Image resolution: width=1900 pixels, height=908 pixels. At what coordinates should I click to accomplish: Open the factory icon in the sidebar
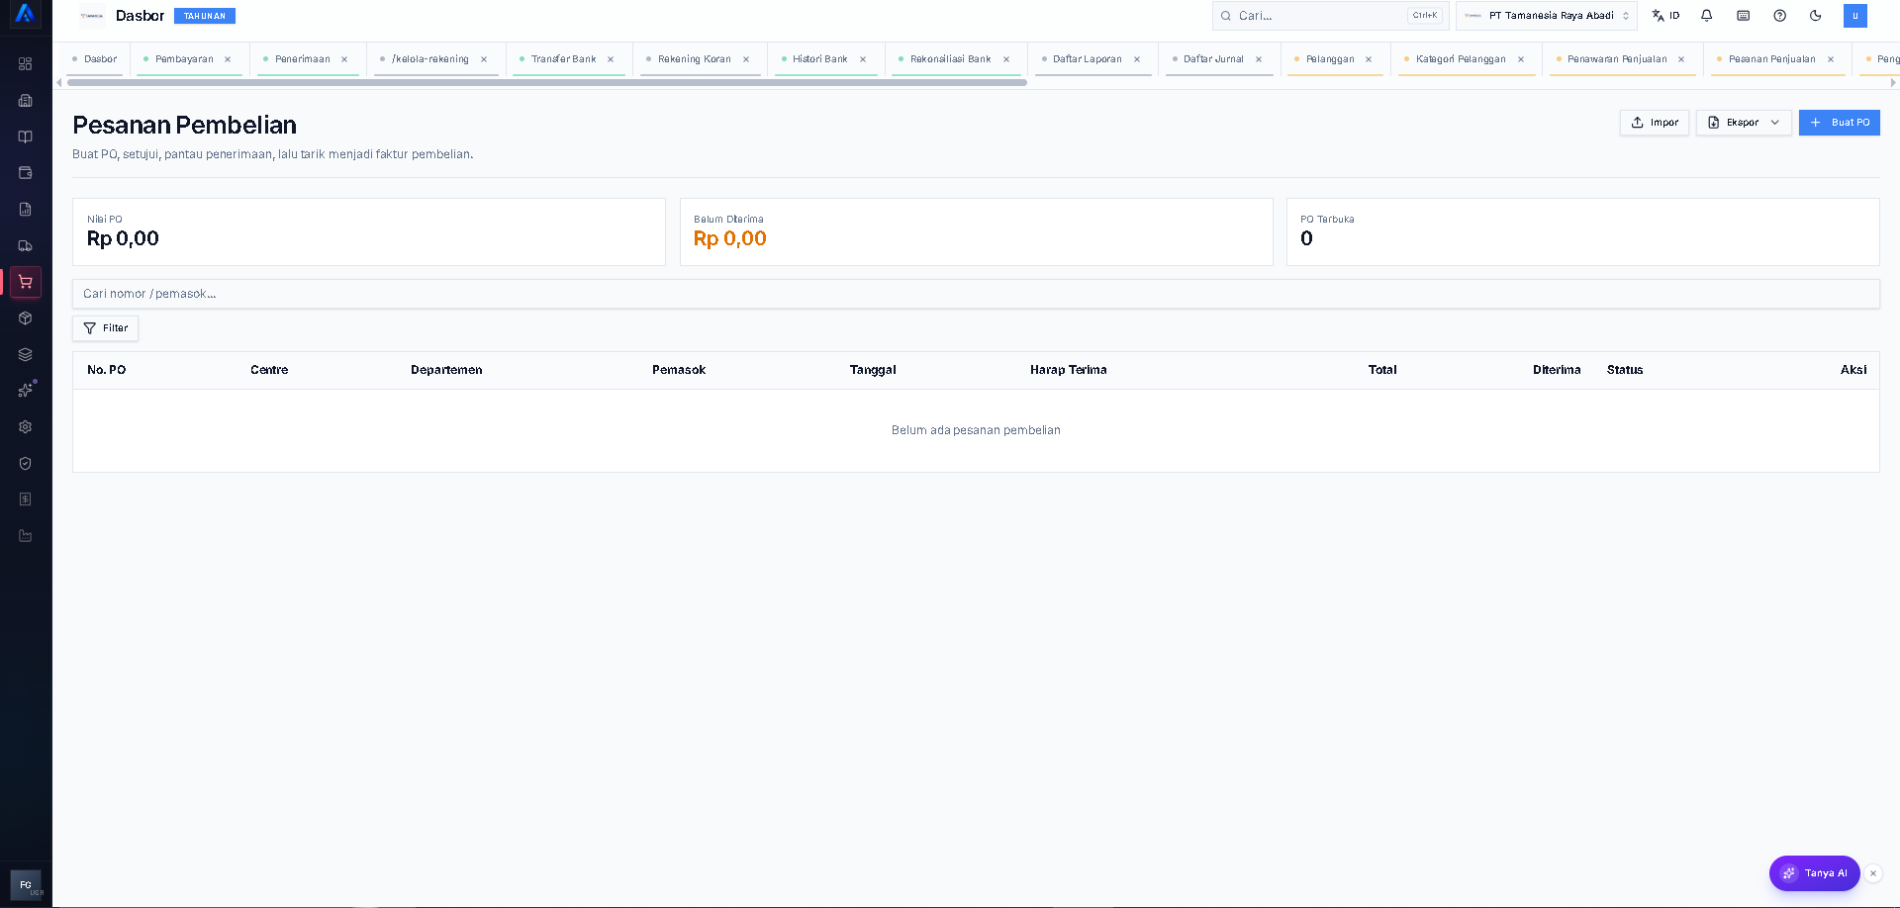(26, 535)
